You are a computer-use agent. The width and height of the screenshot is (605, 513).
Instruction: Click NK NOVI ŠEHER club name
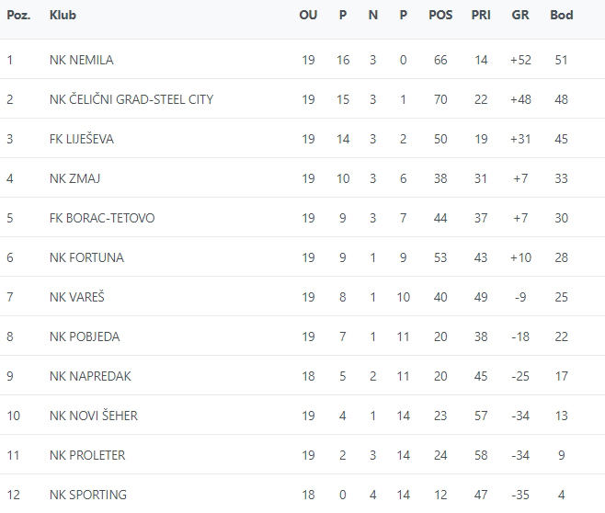tap(93, 416)
